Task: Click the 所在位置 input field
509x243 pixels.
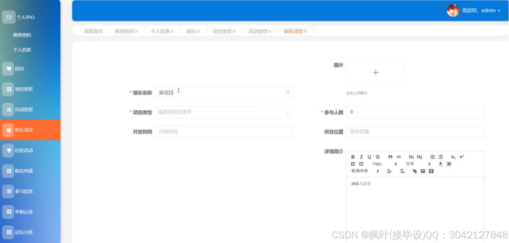Action: (x=415, y=131)
